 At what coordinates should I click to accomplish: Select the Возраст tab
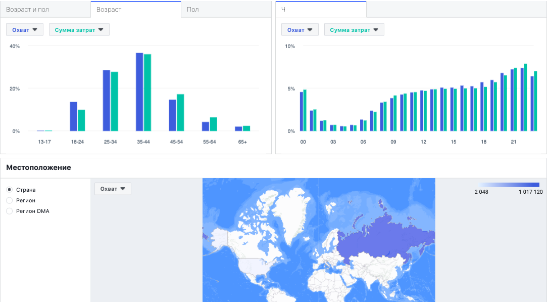coord(136,10)
